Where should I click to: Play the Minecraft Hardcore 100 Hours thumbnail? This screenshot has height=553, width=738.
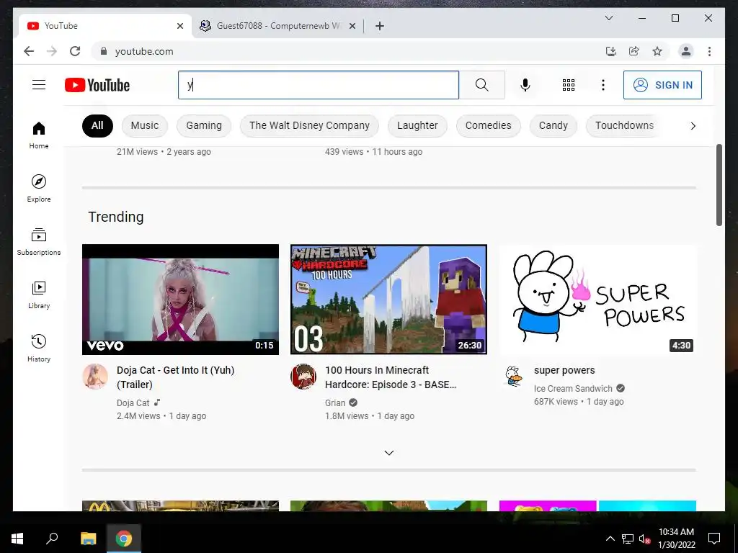[x=388, y=300]
